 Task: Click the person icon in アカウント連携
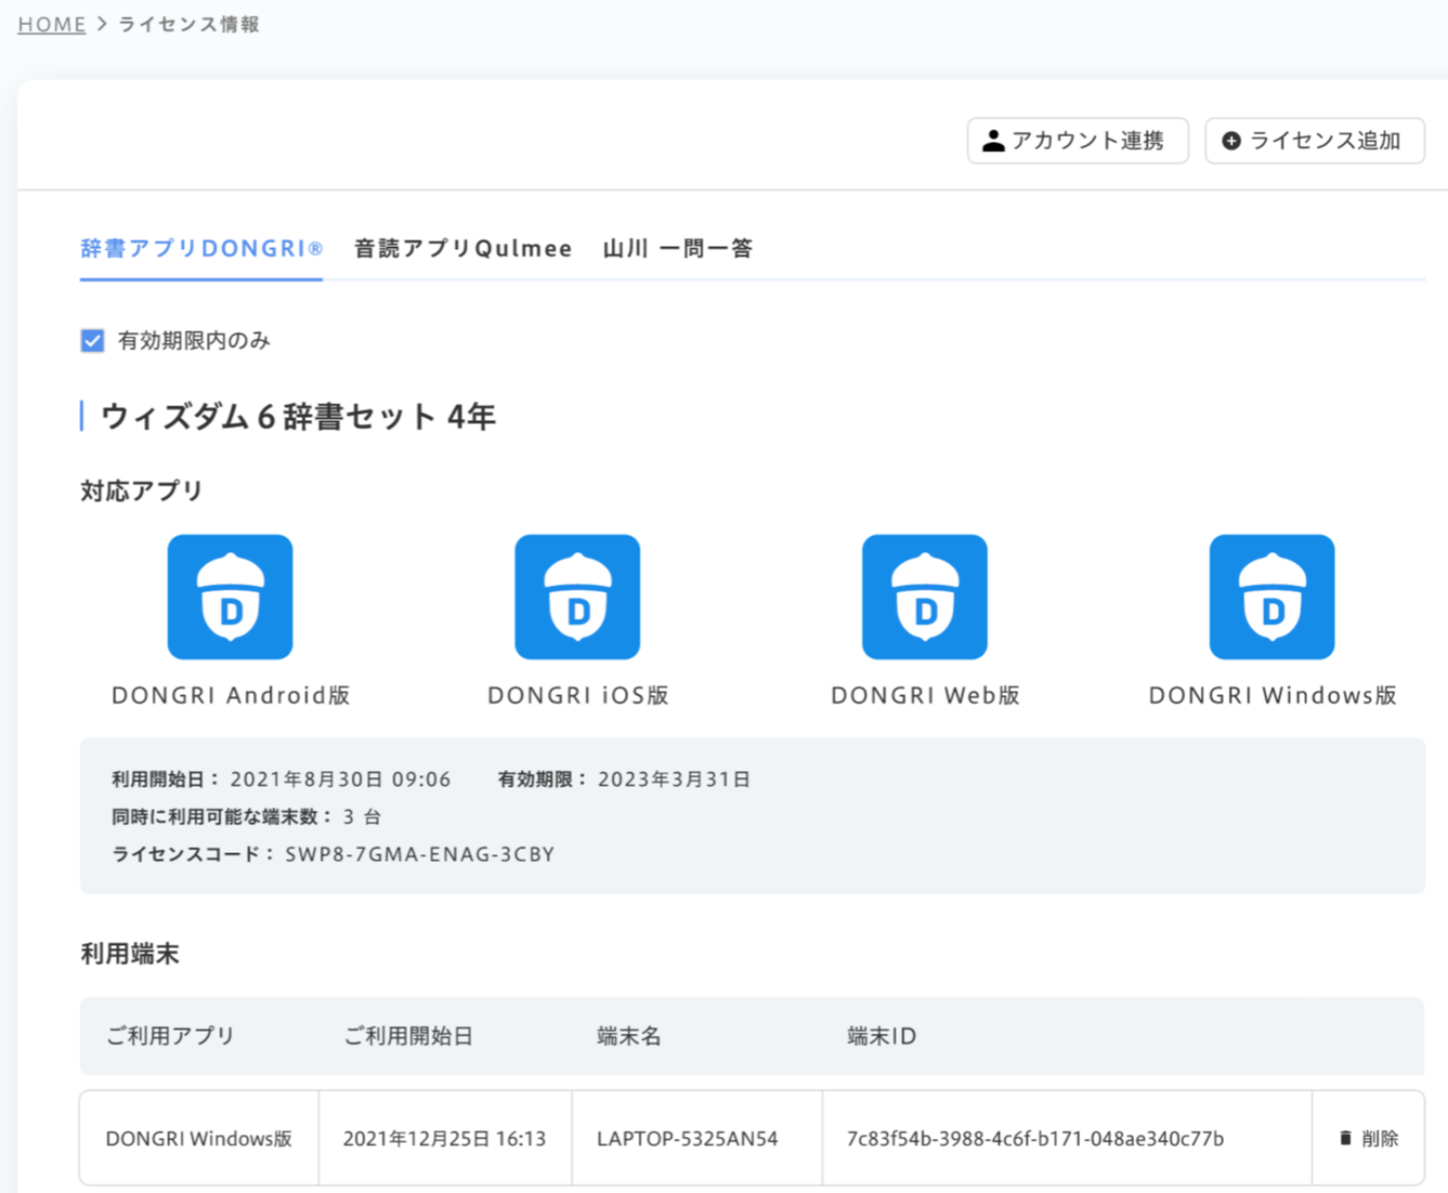993,141
